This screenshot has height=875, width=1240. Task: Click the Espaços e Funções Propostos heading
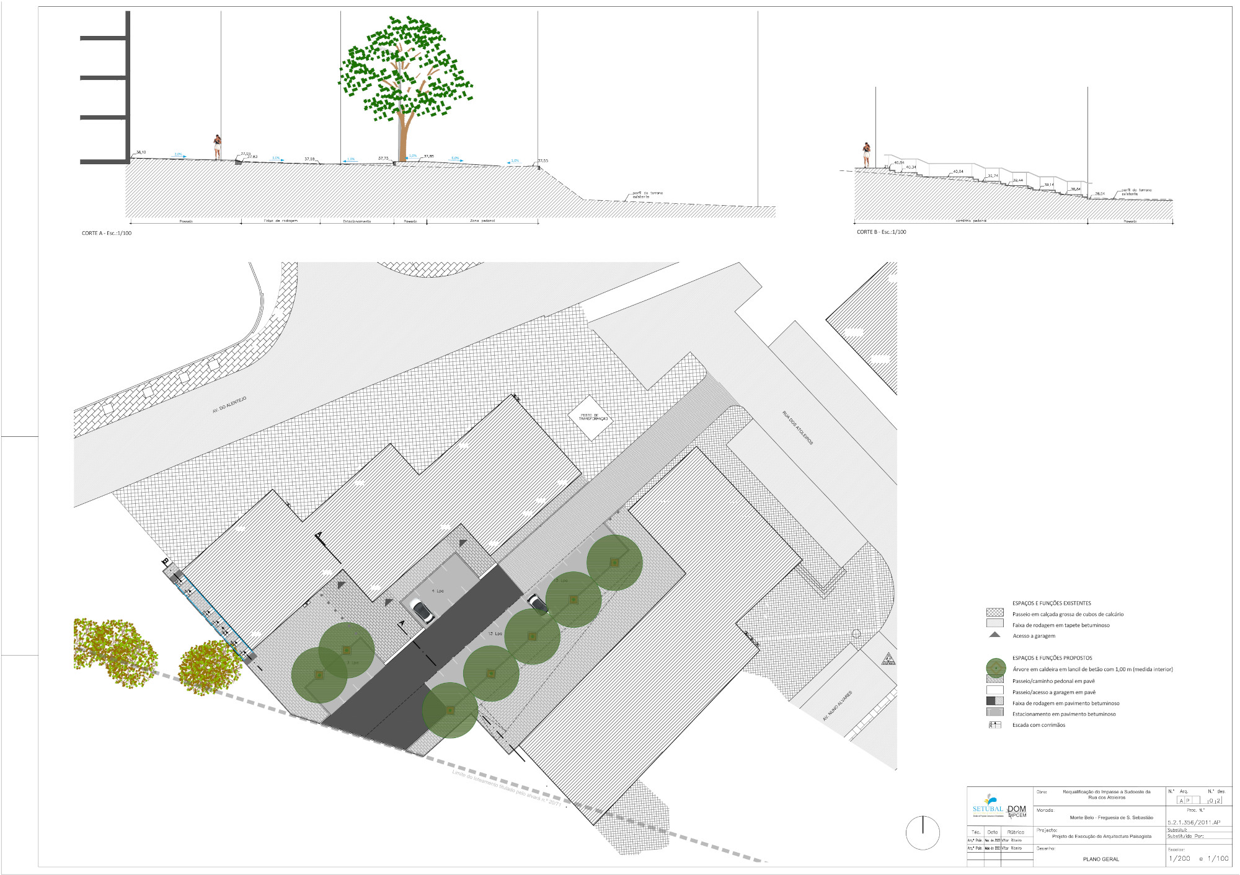(1052, 658)
